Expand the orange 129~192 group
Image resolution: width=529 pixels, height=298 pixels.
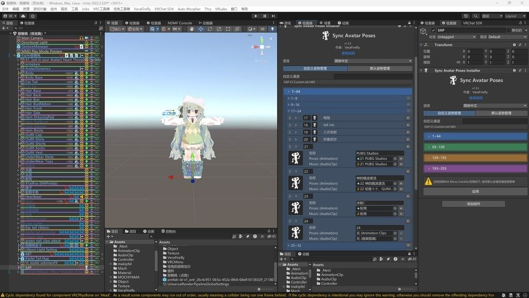click(429, 158)
